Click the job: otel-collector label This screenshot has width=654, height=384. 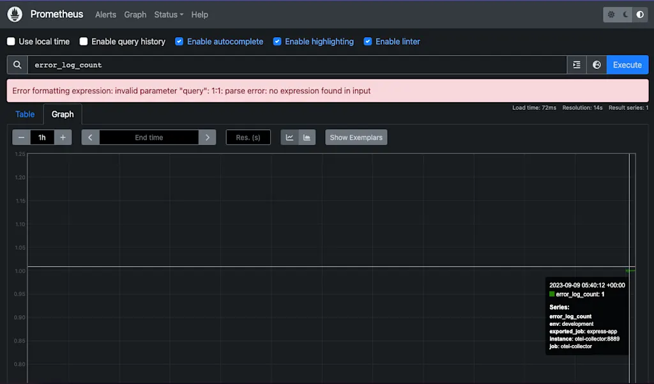(570, 346)
